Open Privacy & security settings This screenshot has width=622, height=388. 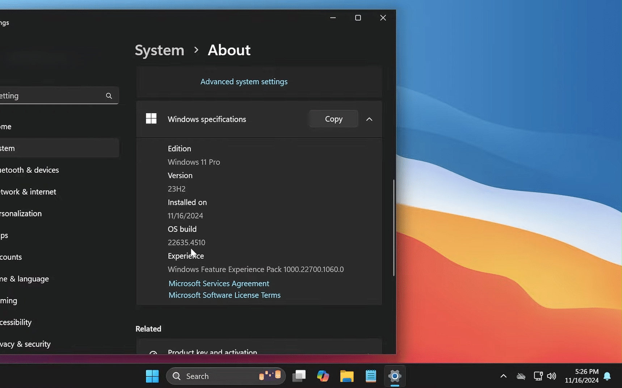point(59,344)
